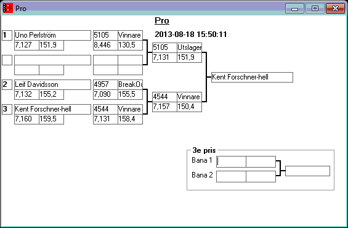
Task: Select the Utslagen status cell in semifinal
Action: 189,47
